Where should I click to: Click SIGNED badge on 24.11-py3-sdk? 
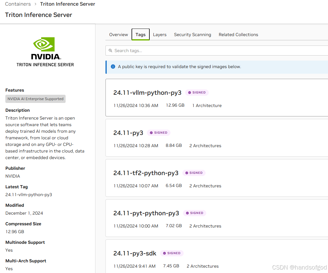click(x=172, y=253)
